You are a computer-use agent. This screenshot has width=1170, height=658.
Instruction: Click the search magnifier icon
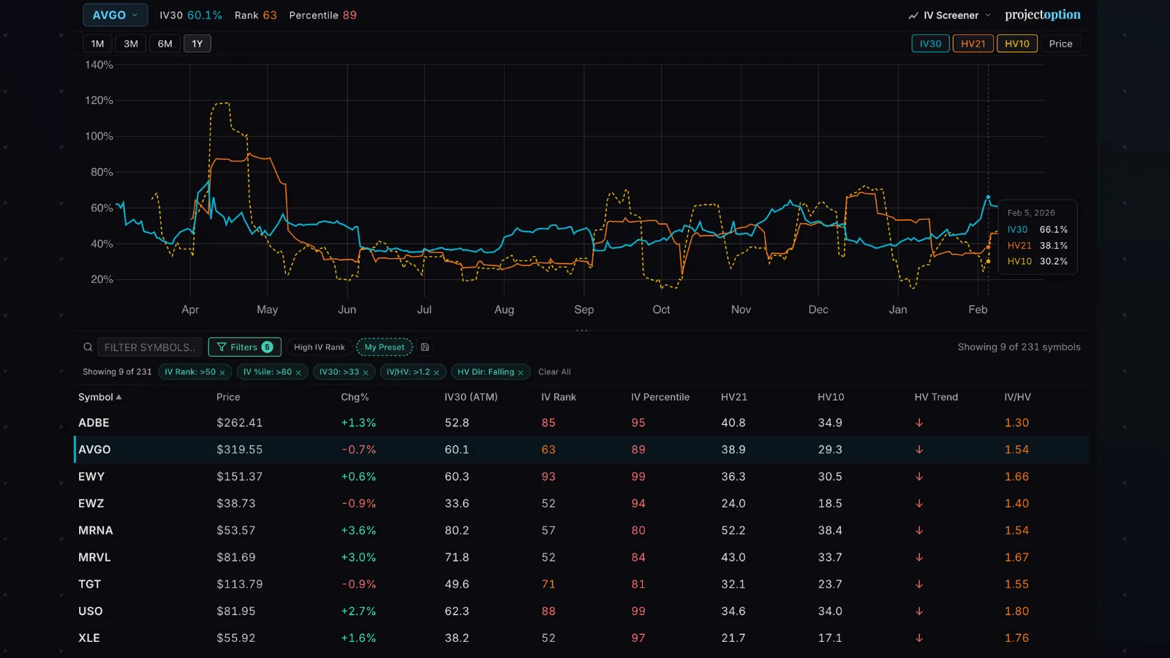(88, 347)
